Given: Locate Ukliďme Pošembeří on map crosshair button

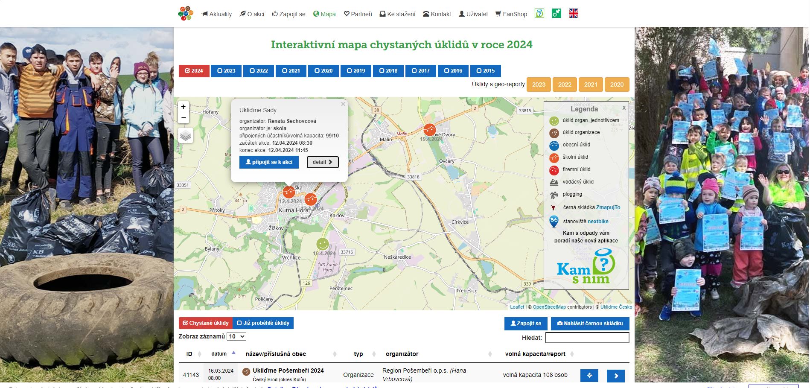Looking at the screenshot, I should (589, 376).
